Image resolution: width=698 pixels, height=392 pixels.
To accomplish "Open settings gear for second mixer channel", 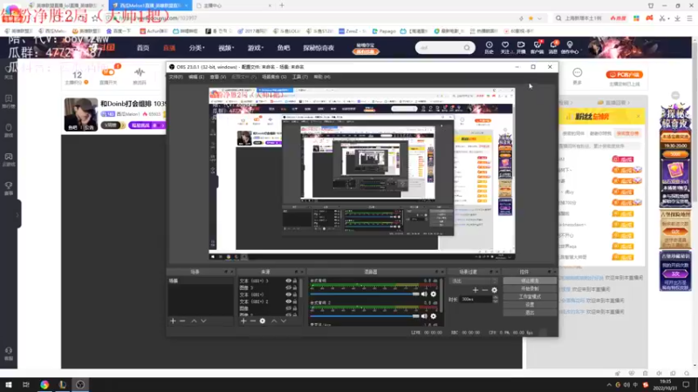I will (433, 316).
